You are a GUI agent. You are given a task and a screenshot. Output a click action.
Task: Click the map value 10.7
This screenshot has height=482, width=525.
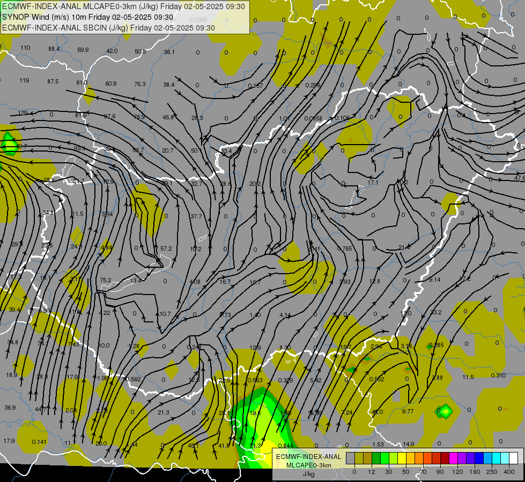165,314
